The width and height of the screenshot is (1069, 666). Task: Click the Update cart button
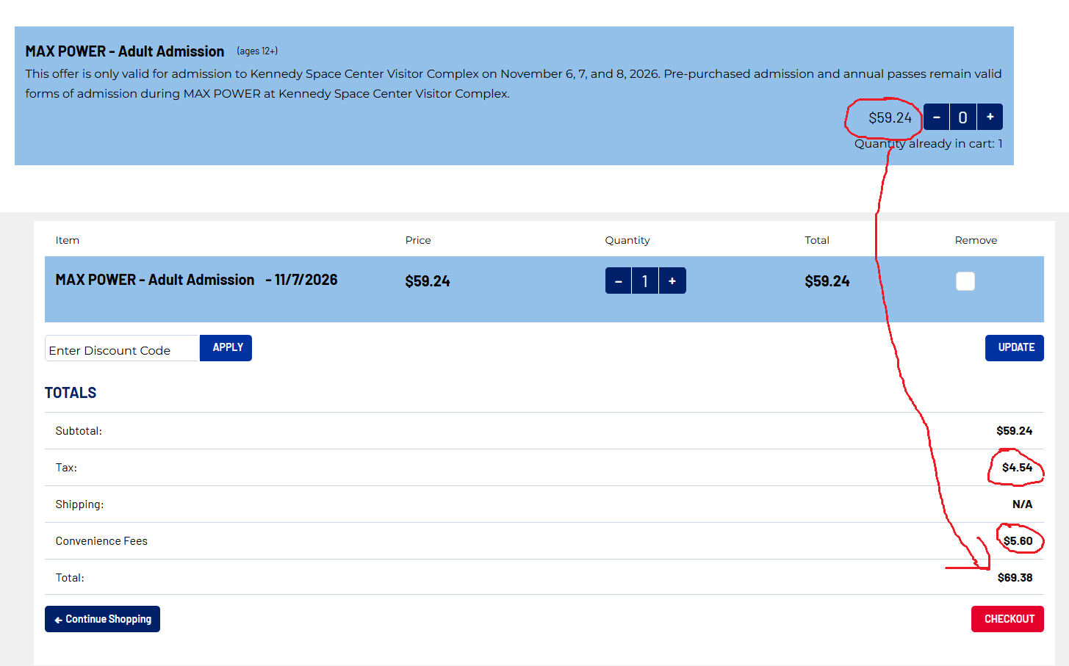pyautogui.click(x=1015, y=348)
